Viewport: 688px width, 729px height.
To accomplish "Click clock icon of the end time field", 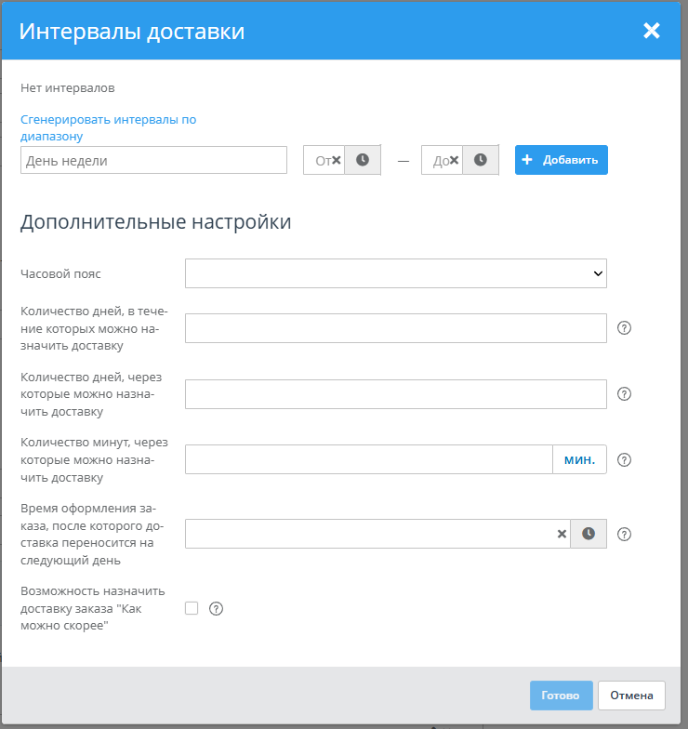I will point(481,160).
